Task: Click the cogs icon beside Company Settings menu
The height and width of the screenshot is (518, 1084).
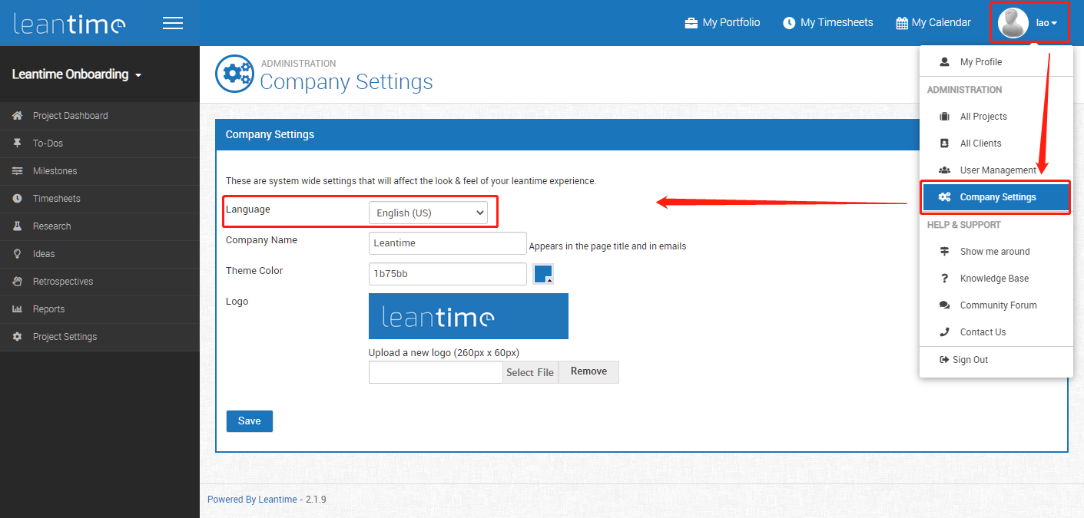Action: click(x=944, y=197)
